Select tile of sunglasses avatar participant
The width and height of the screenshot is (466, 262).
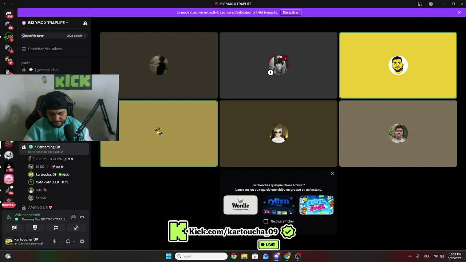[279, 134]
